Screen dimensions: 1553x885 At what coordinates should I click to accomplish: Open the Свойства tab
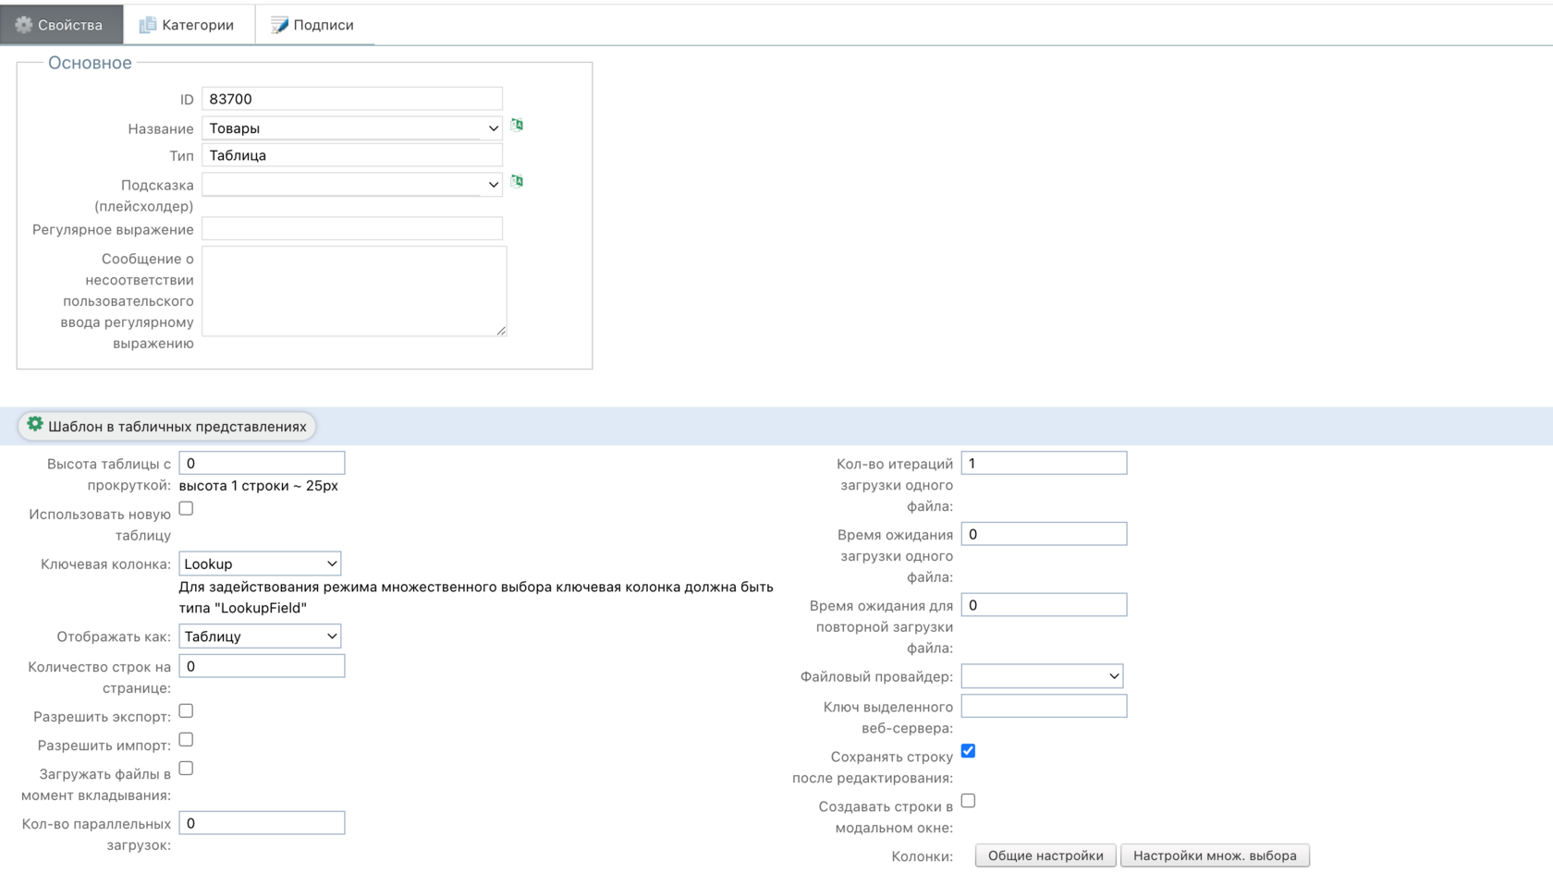(61, 25)
